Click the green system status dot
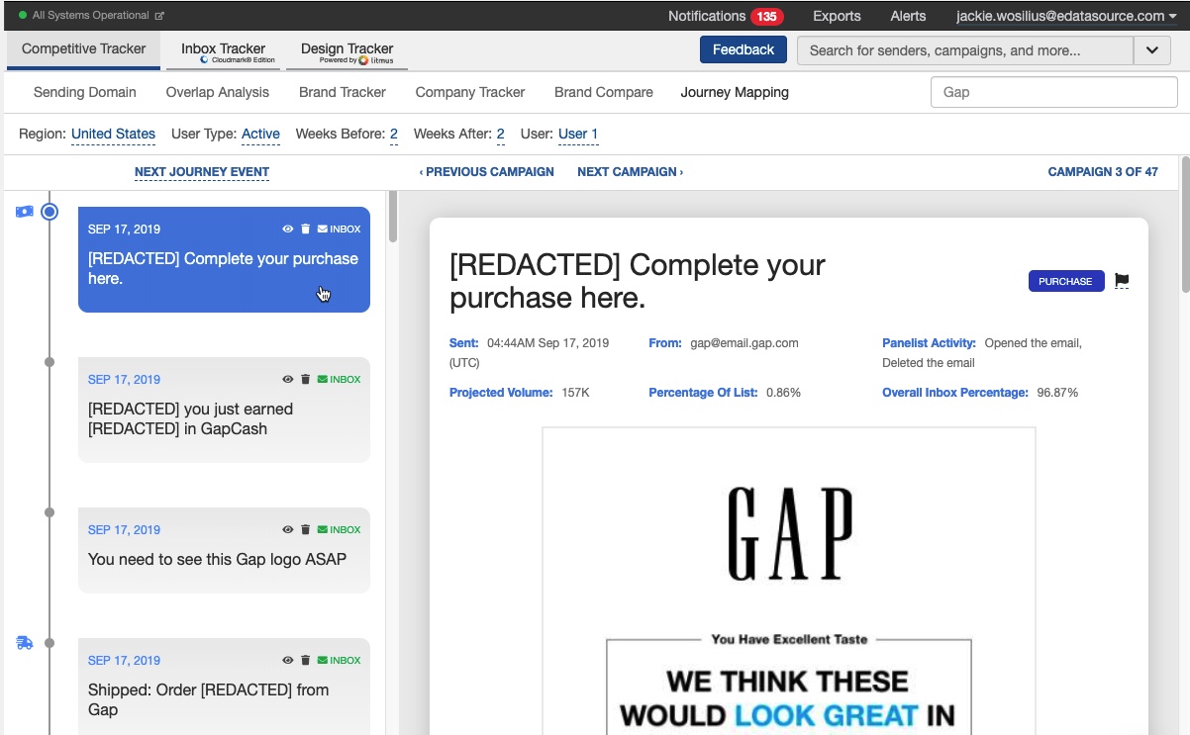 pyautogui.click(x=23, y=16)
